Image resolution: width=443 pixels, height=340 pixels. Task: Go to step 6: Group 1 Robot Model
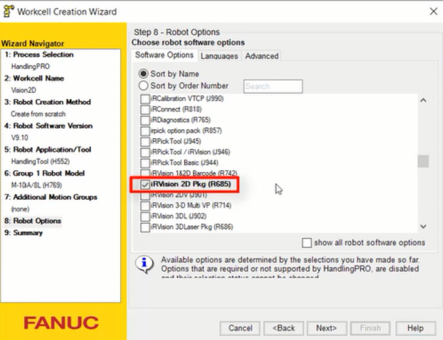pyautogui.click(x=44, y=173)
